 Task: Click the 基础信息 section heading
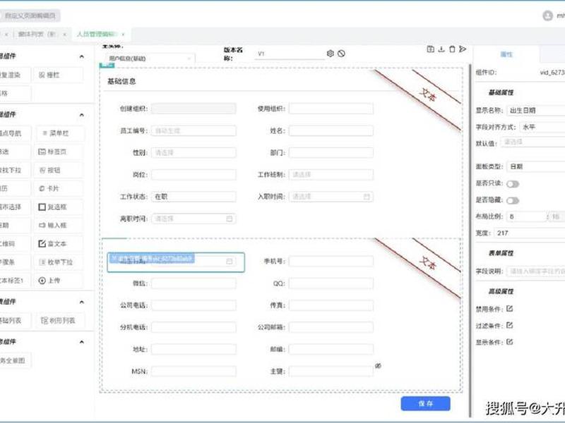[121, 81]
